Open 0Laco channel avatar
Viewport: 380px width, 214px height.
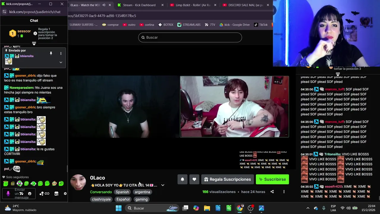tap(78, 182)
